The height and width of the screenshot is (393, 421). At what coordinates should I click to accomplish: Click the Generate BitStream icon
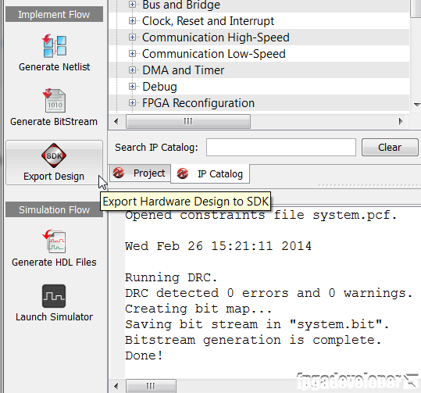54,101
